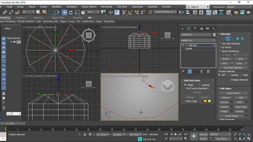Toggle the Percent Snap icon

point(137,12)
